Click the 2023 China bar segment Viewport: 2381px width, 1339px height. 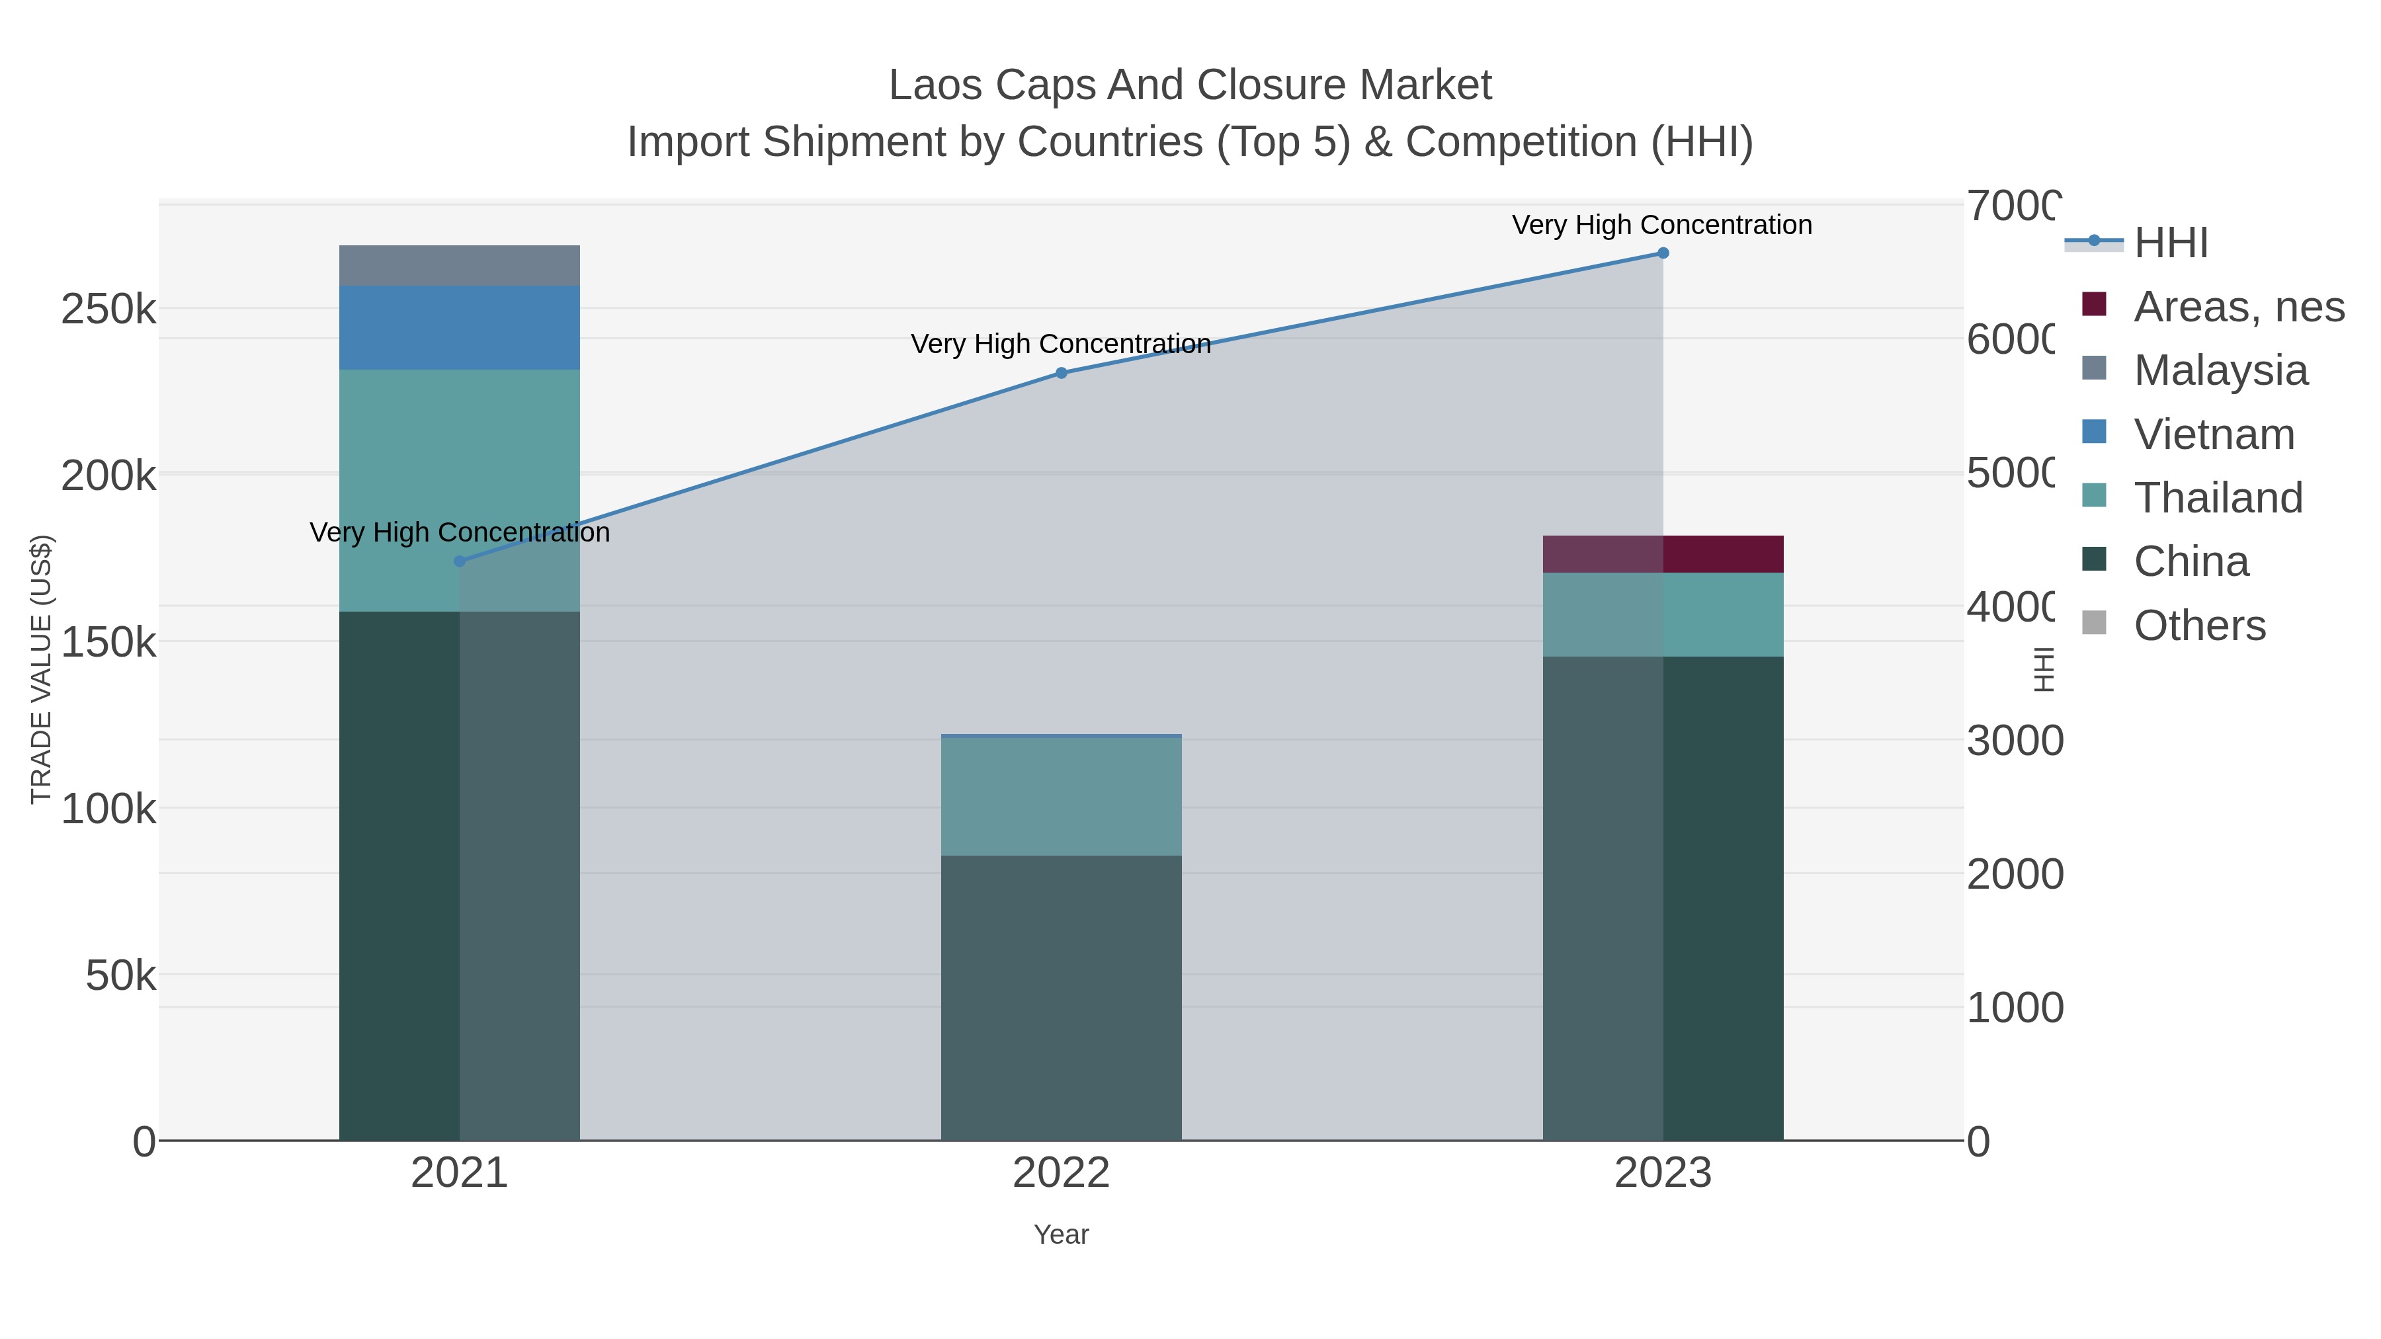(x=1663, y=898)
